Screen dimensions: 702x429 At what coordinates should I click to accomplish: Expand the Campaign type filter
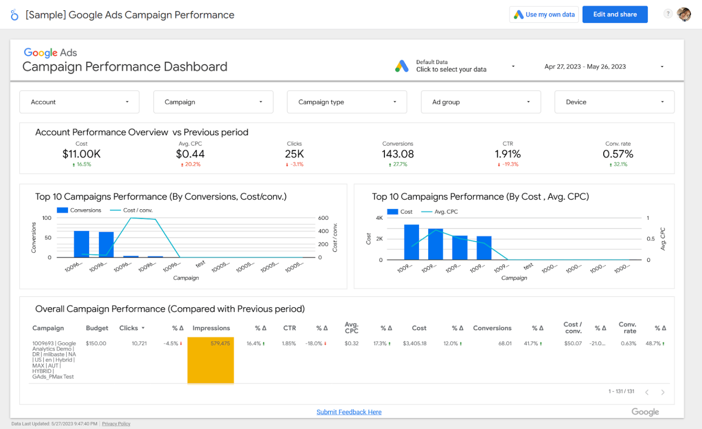click(346, 102)
